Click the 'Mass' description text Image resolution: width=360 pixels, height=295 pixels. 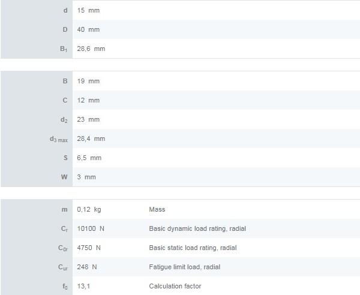pyautogui.click(x=157, y=209)
